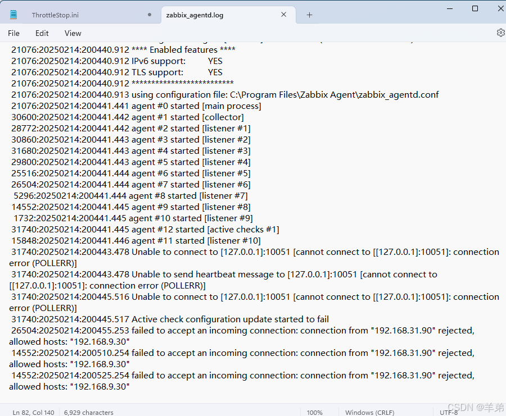
Task: Click the Ln 82, Col 140 position indicator
Action: (34, 412)
